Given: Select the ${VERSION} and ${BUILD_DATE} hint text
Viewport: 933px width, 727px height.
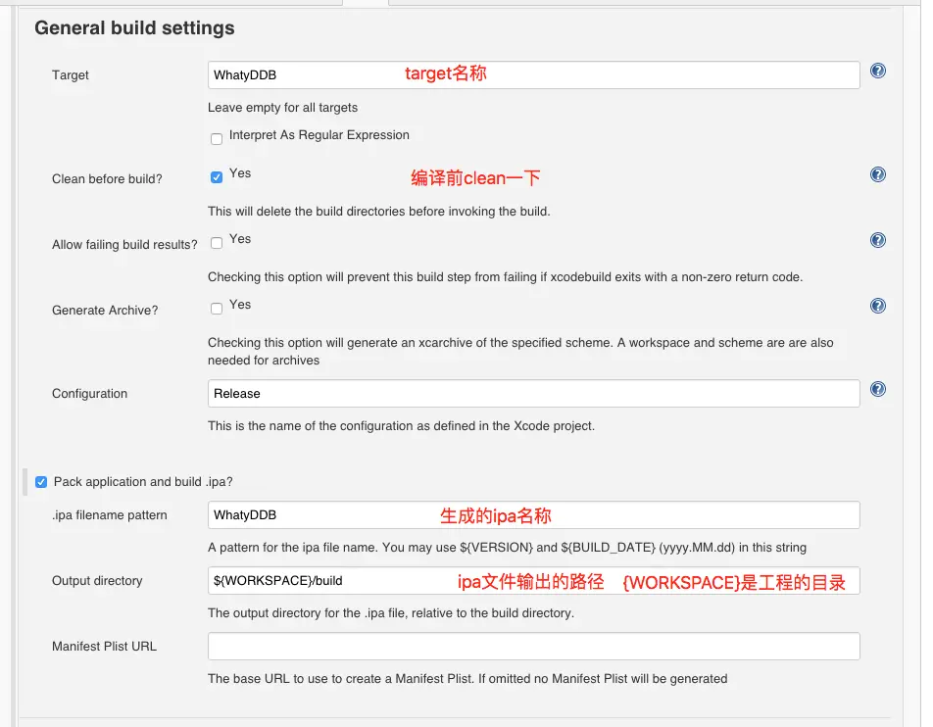Looking at the screenshot, I should (507, 548).
